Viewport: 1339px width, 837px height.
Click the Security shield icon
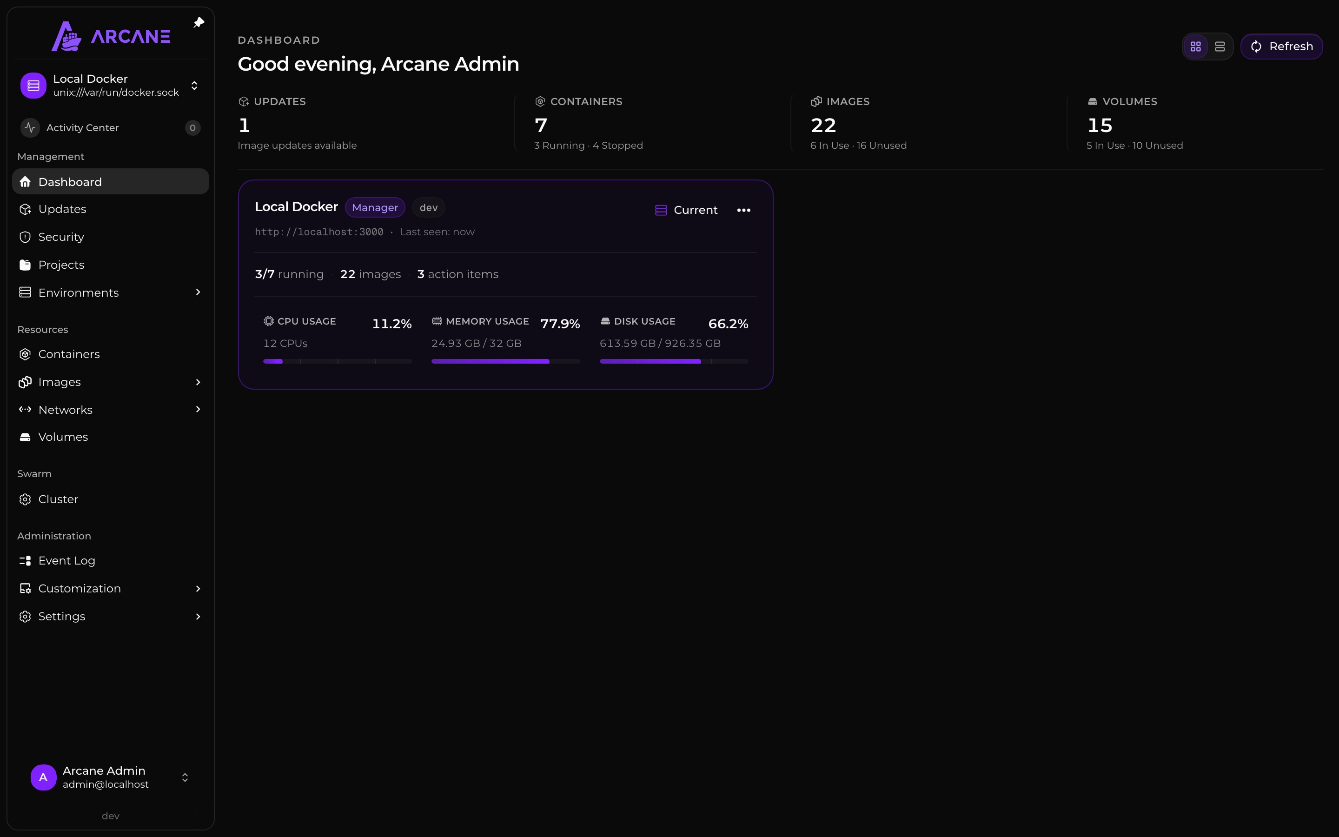[25, 237]
